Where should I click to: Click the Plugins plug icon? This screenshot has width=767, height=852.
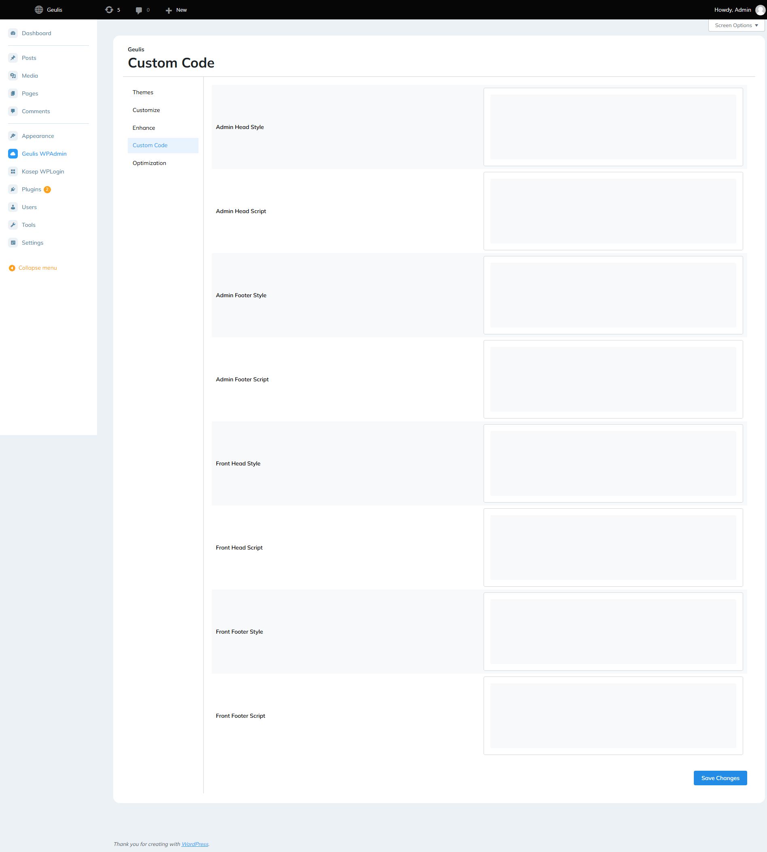(13, 189)
